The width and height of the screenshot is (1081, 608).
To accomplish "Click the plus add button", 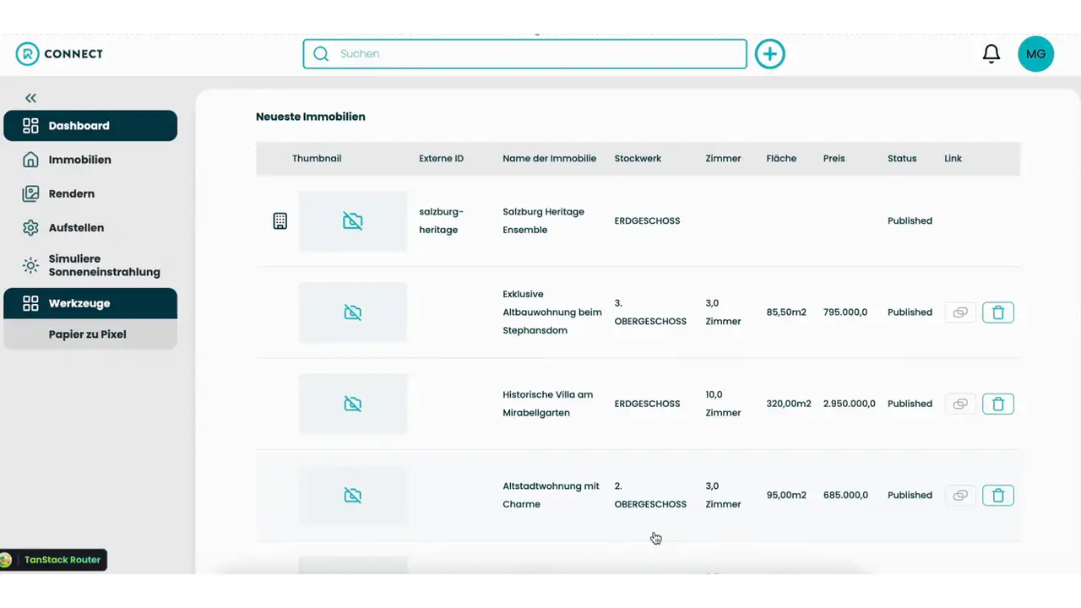I will click(769, 54).
